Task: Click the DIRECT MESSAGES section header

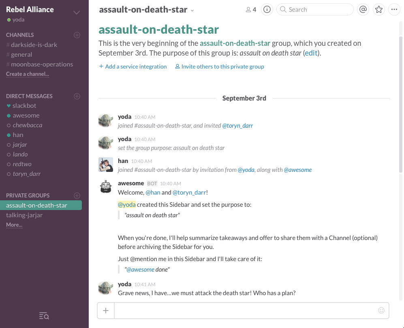Action: [x=29, y=96]
